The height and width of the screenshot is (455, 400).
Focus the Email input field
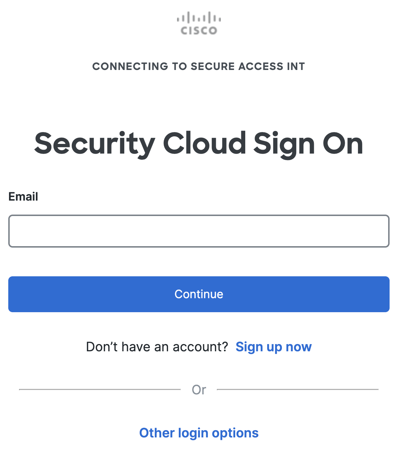coord(199,231)
